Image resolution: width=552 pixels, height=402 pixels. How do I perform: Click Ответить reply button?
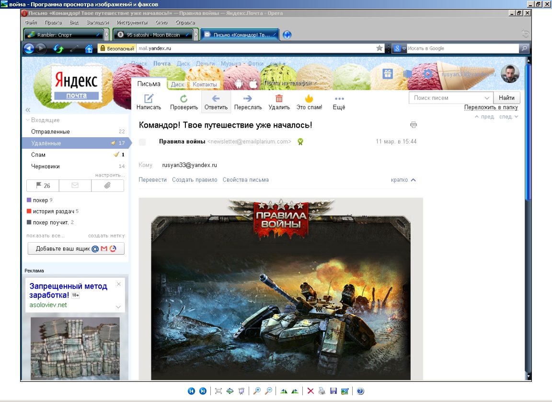[x=216, y=102]
